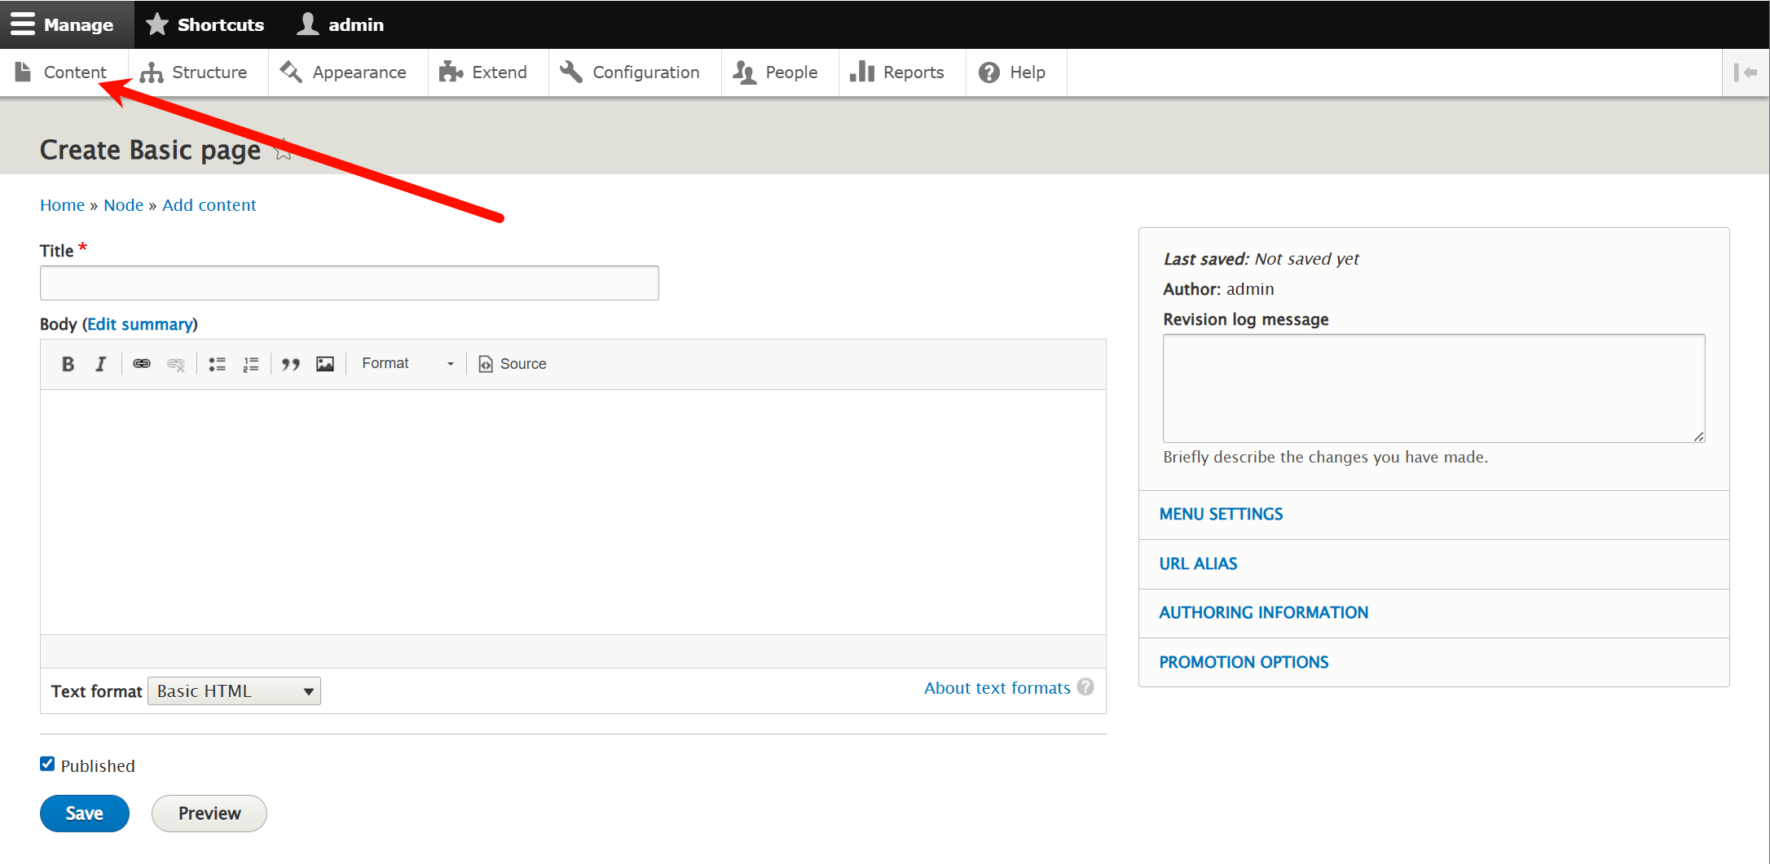The image size is (1770, 864).
Task: Expand the AUTHORING INFORMATION section
Action: [x=1263, y=613]
